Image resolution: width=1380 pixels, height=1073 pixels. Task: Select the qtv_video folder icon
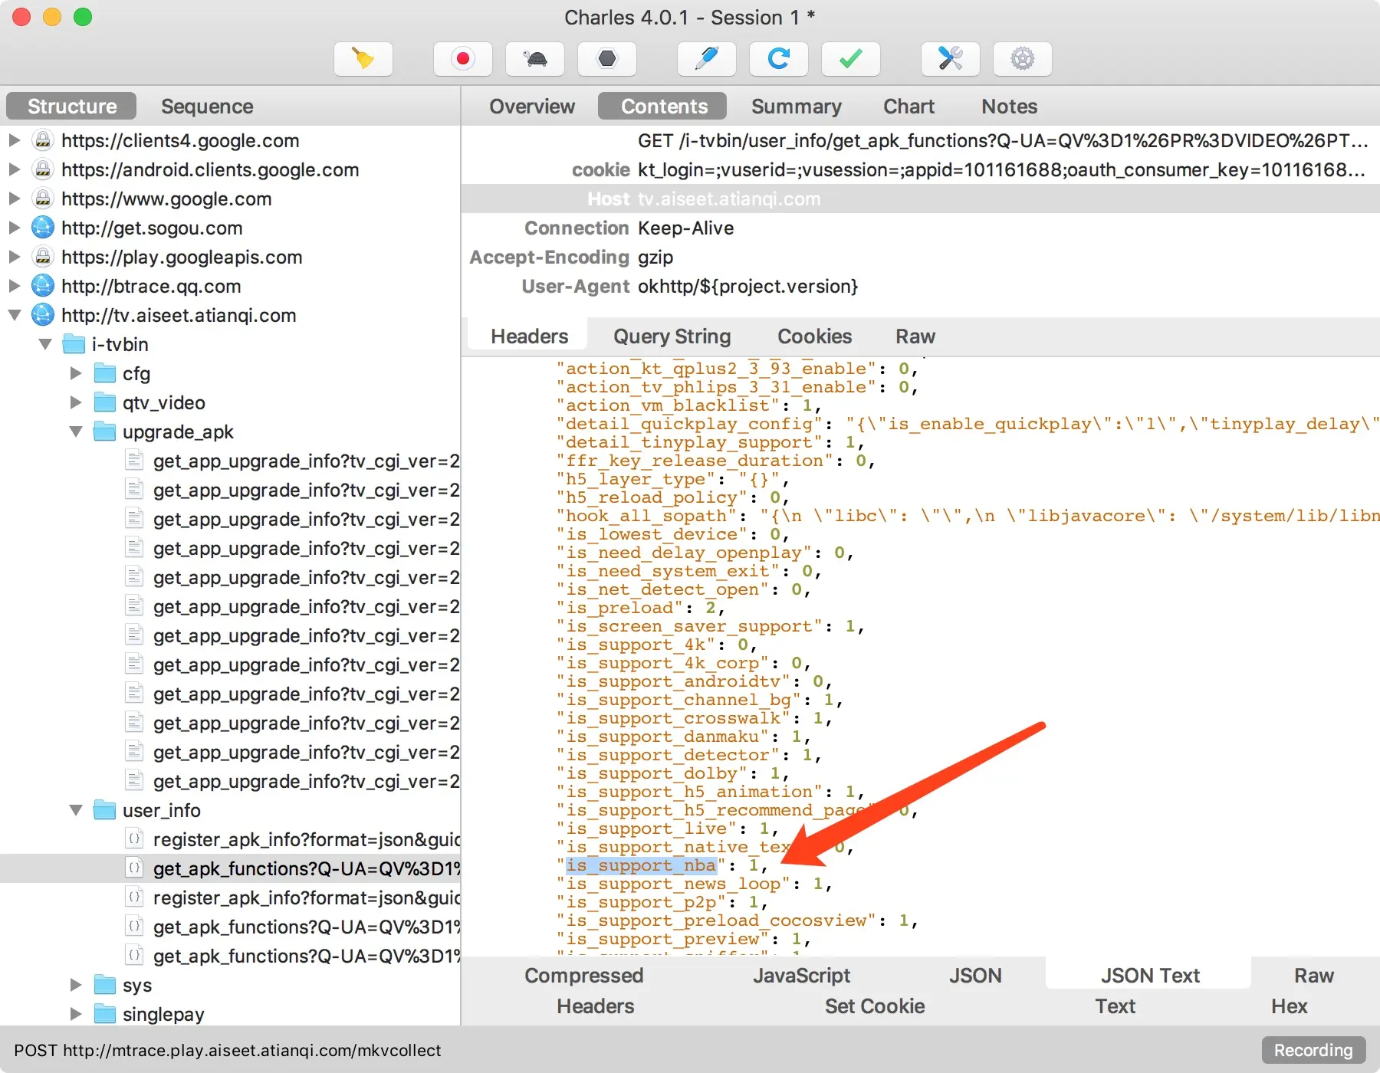pyautogui.click(x=104, y=402)
